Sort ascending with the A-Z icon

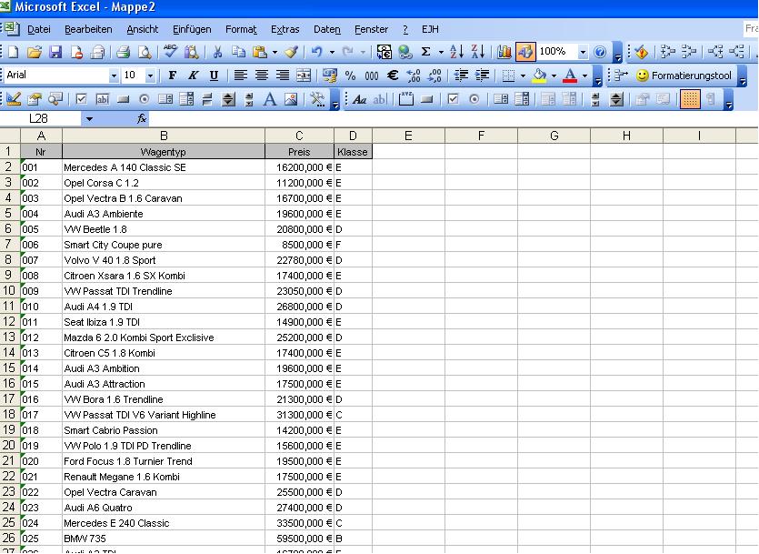pos(456,53)
